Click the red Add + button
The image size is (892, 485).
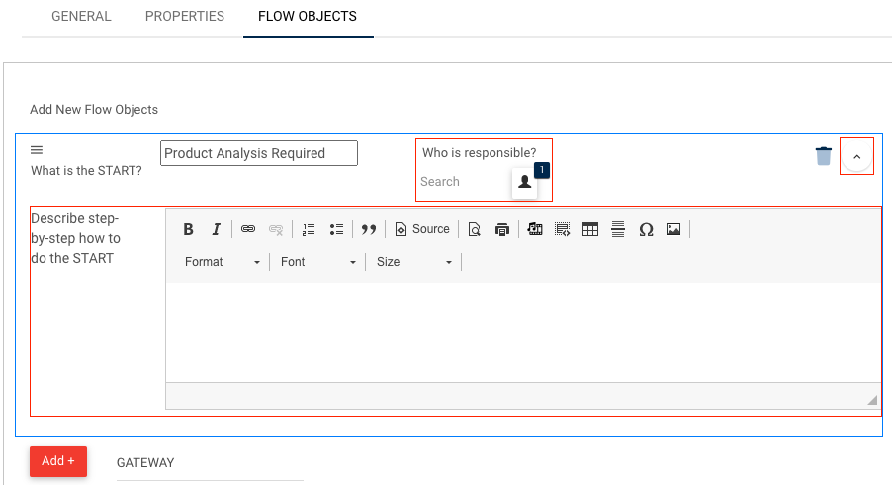[58, 461]
